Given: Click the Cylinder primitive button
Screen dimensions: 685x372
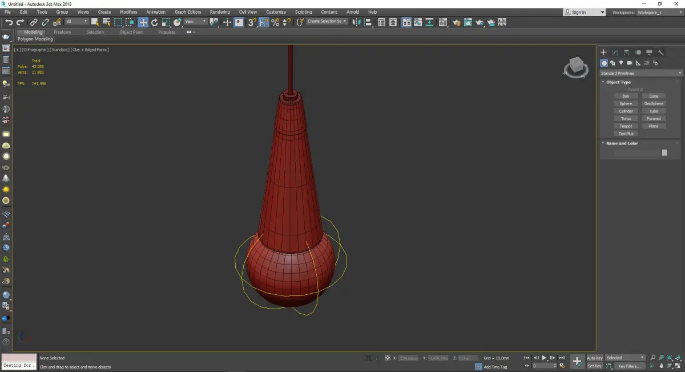Looking at the screenshot, I should coord(626,111).
